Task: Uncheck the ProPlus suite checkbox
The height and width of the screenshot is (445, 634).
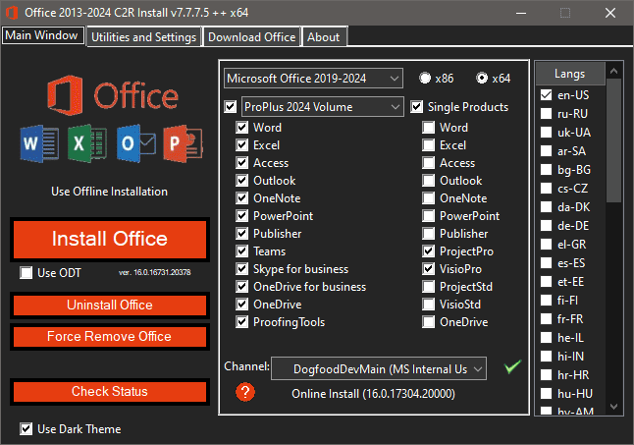Action: [231, 107]
